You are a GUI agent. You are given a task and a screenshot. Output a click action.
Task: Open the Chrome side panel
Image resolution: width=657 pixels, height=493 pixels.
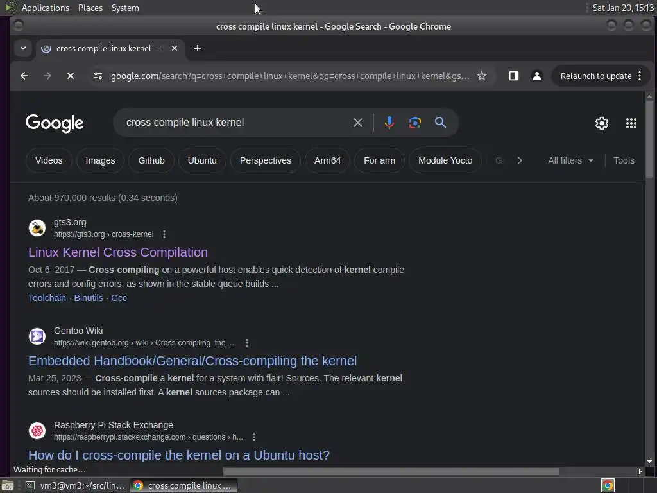(x=514, y=76)
